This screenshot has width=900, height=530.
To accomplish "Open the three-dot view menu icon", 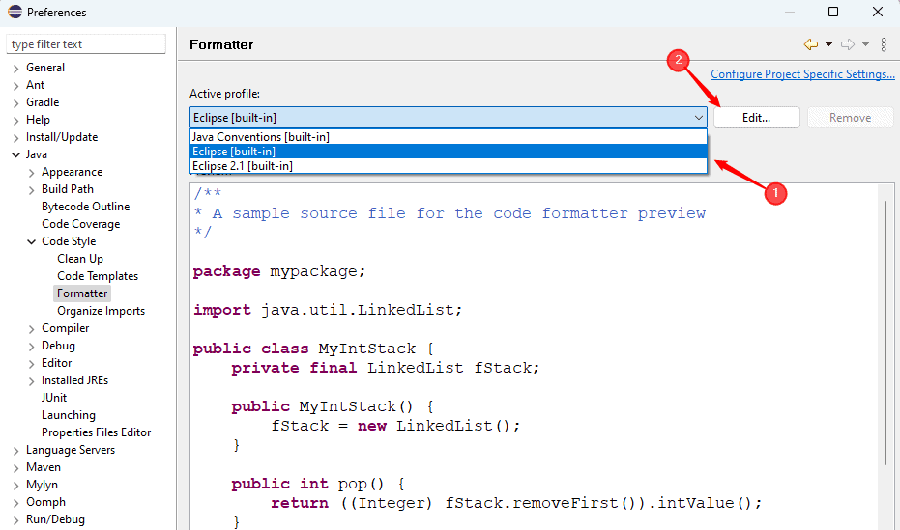I will click(x=884, y=44).
